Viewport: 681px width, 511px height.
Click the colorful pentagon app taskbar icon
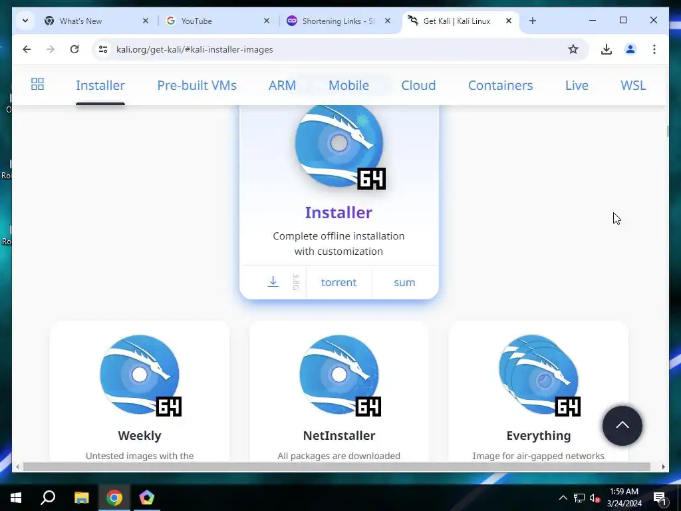147,498
